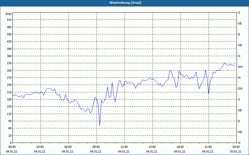This screenshot has height=155, width=249.
Task: Click the 480 y-axis value
Action: coord(9,27)
